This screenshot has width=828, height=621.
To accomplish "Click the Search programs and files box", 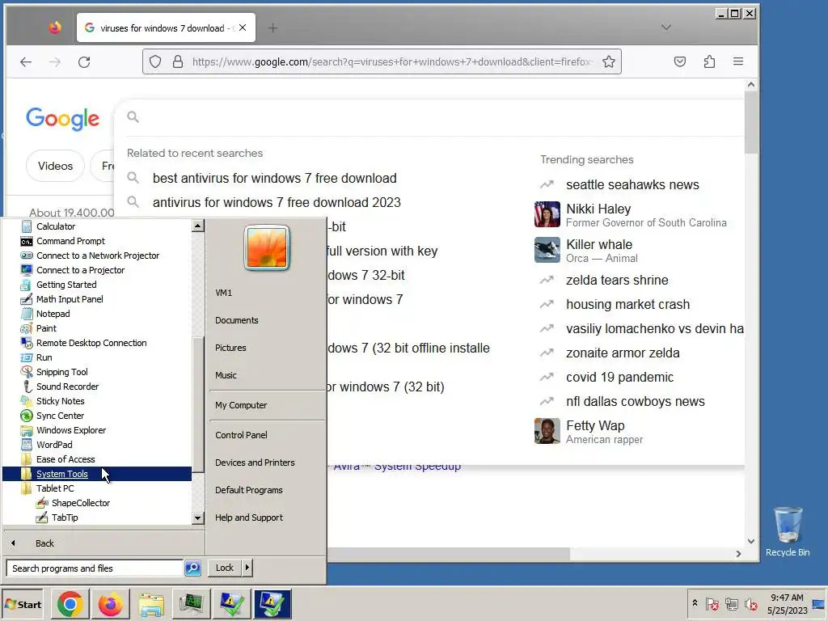I will click(95, 568).
